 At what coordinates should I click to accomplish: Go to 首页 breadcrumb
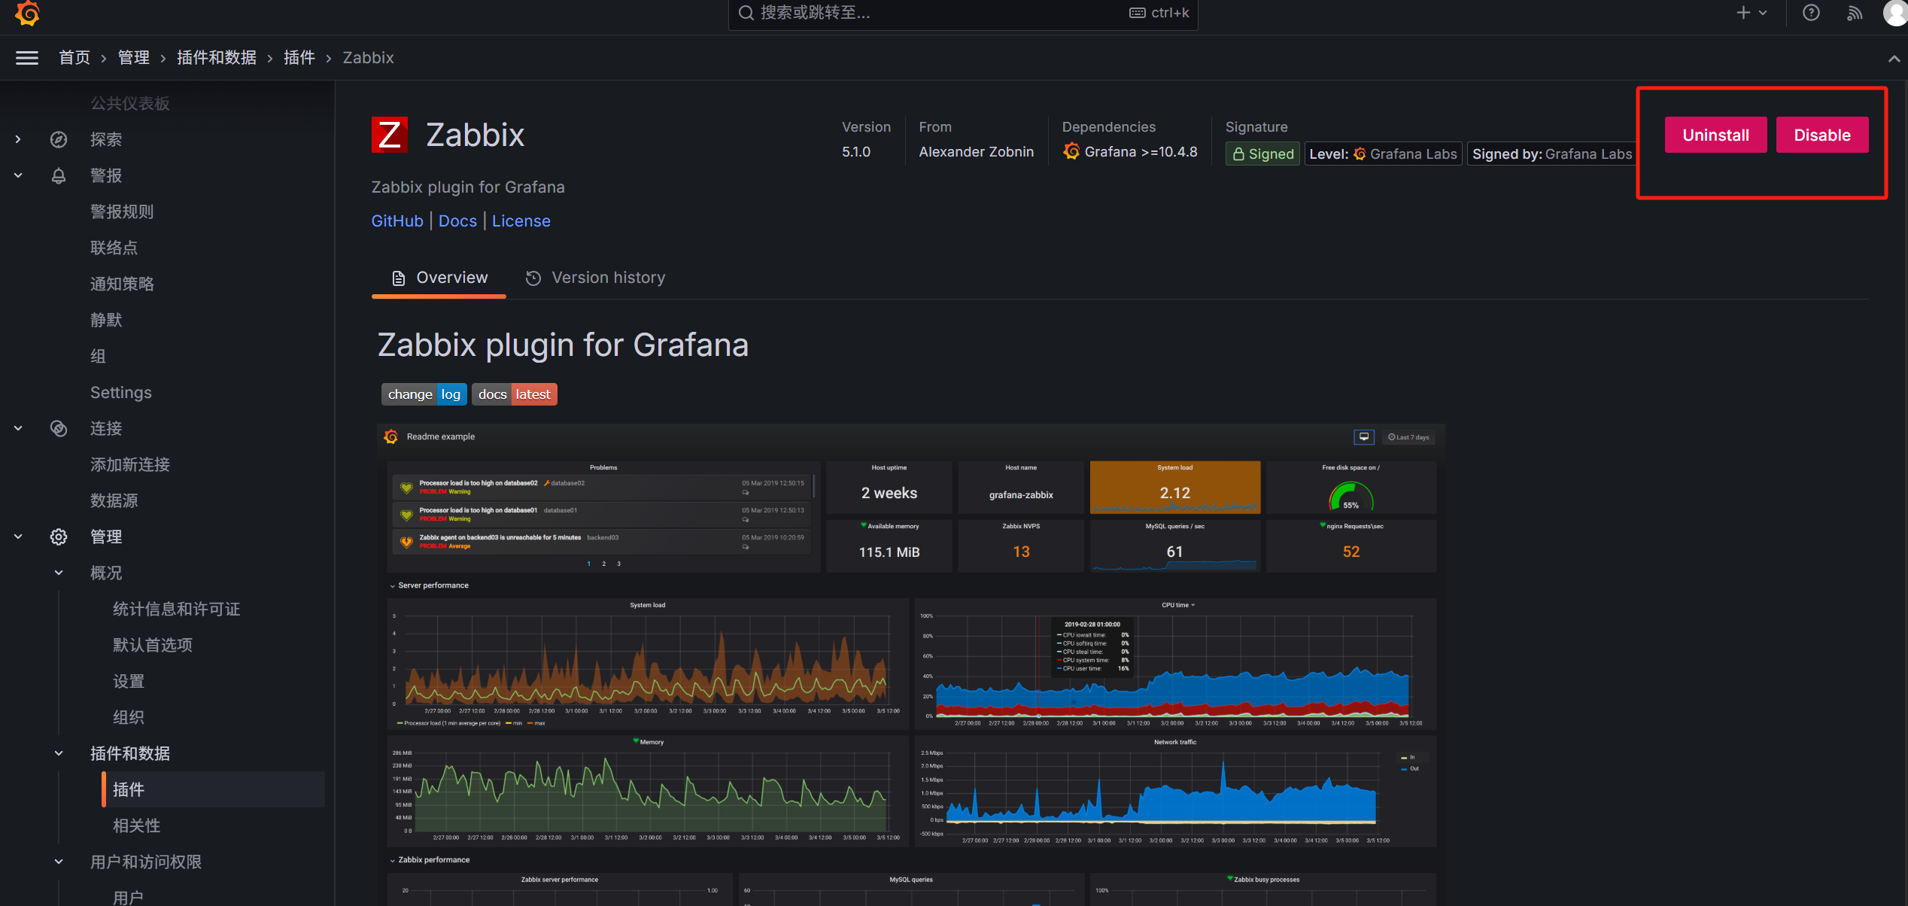74,58
